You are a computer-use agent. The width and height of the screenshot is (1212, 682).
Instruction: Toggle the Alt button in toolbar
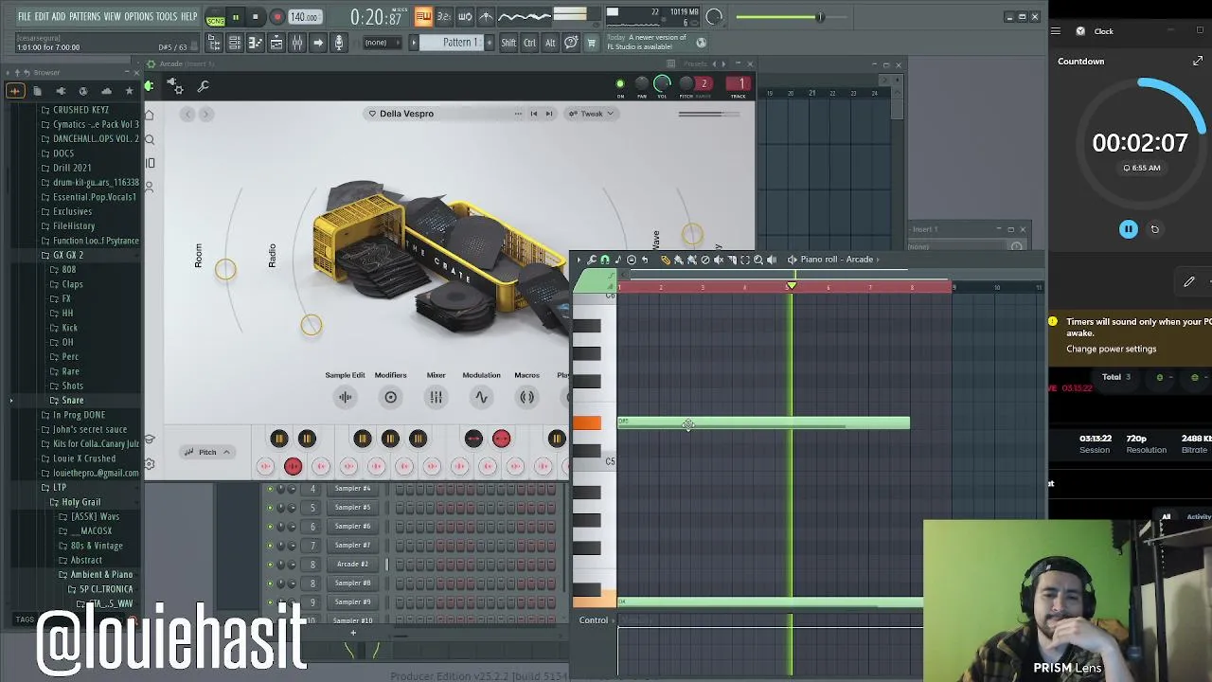pyautogui.click(x=550, y=43)
